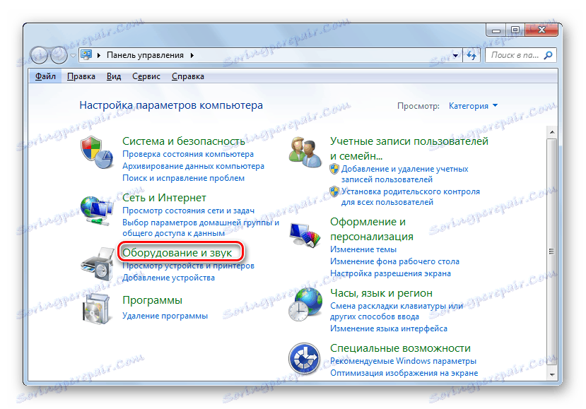
Task: Go forward with the Forward arrow
Action: [x=59, y=55]
